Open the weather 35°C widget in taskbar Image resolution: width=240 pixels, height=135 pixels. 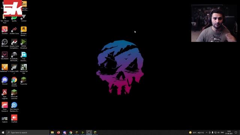point(196,132)
